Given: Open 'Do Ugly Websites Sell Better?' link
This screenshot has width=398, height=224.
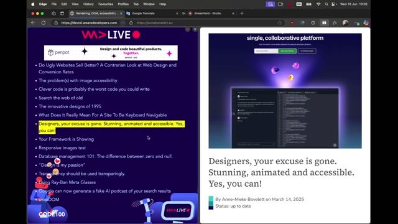Looking at the screenshot, I should click(108, 68).
